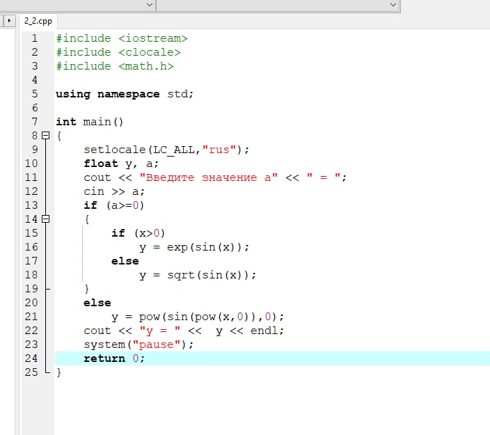Screen dimensions: 490x435
Task: Collapse the main function fold marker at line 8
Action: point(46,135)
